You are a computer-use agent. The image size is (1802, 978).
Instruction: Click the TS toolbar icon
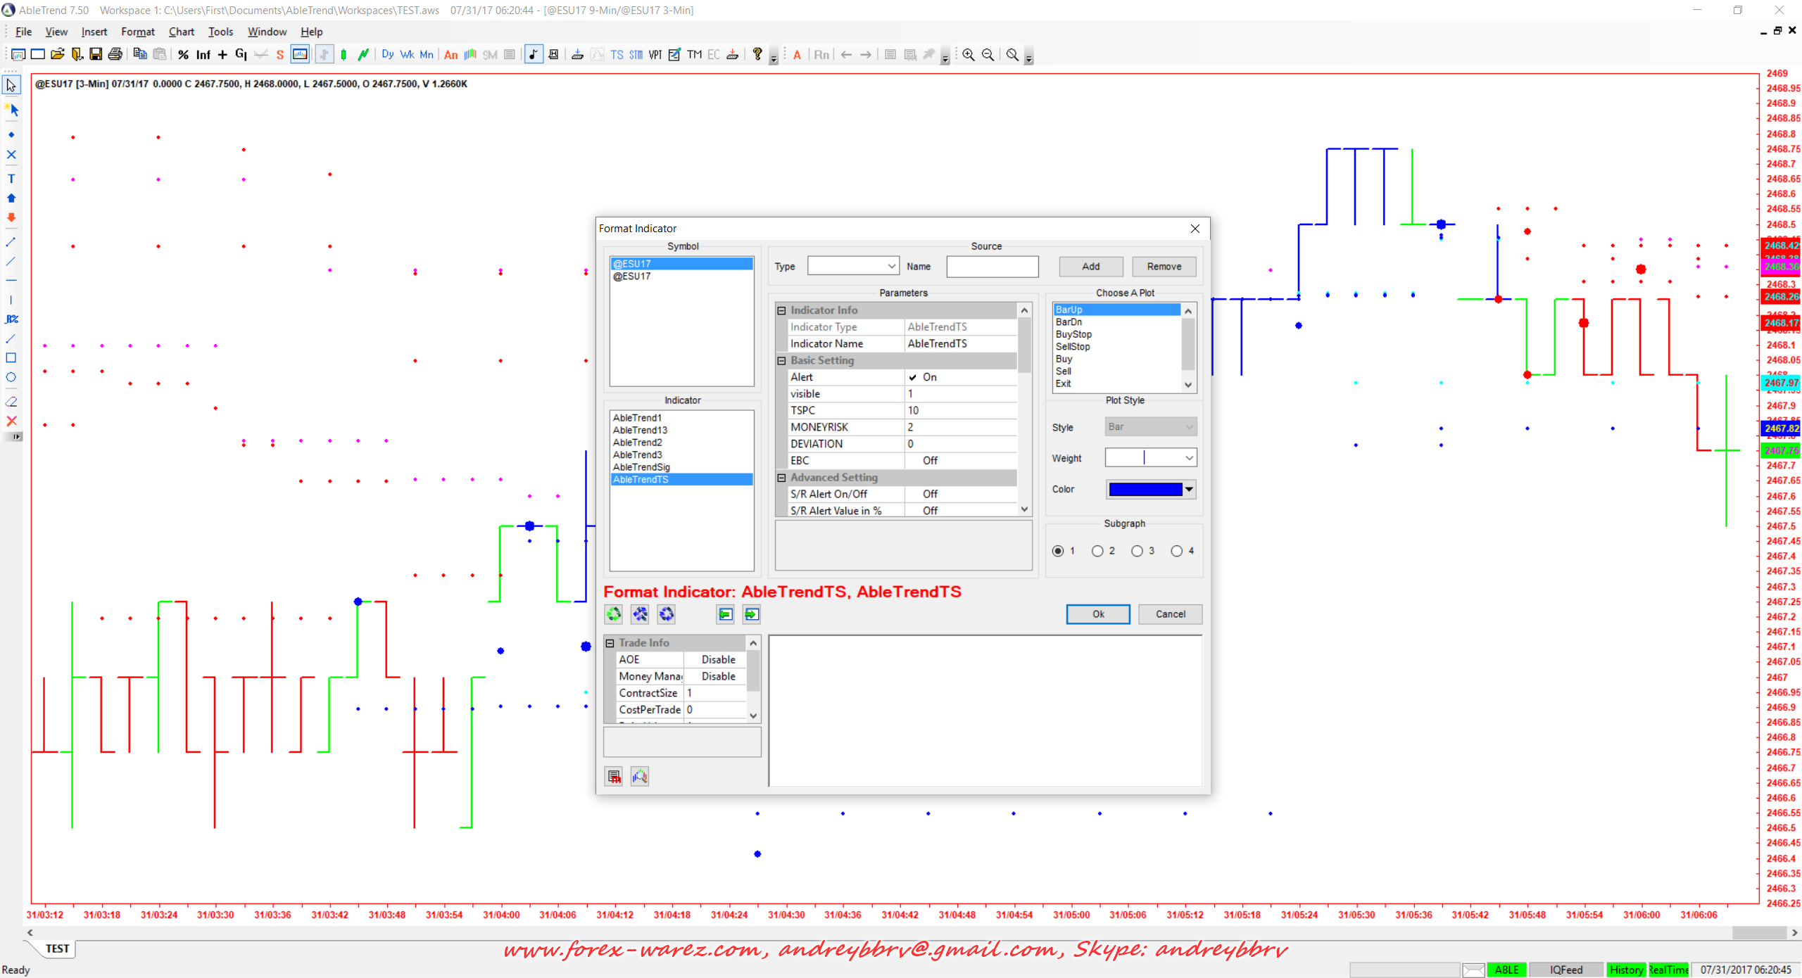click(617, 54)
